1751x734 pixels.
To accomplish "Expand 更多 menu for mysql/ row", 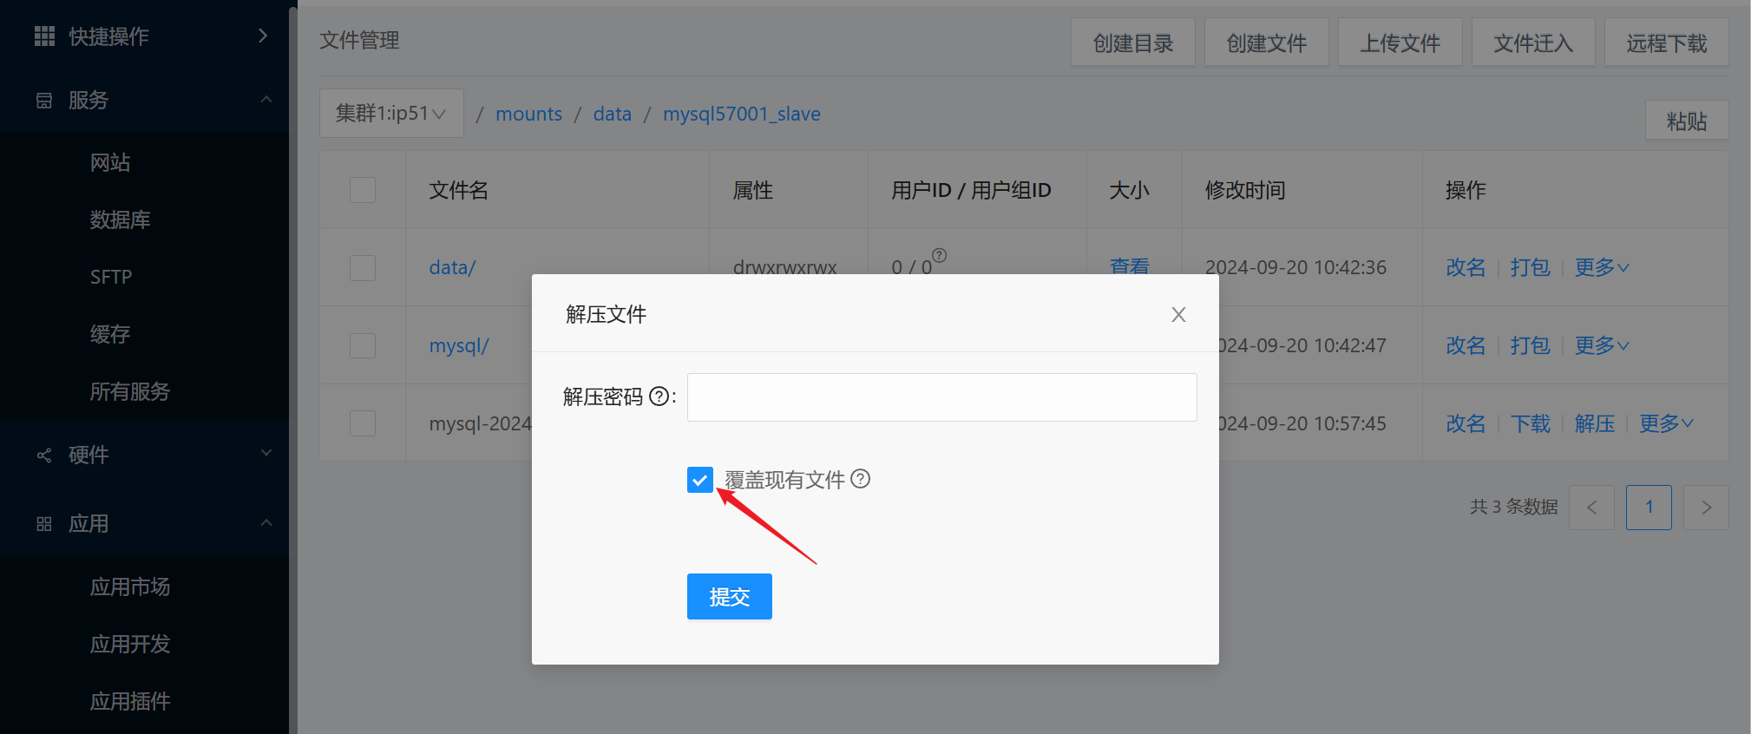I will point(1601,345).
